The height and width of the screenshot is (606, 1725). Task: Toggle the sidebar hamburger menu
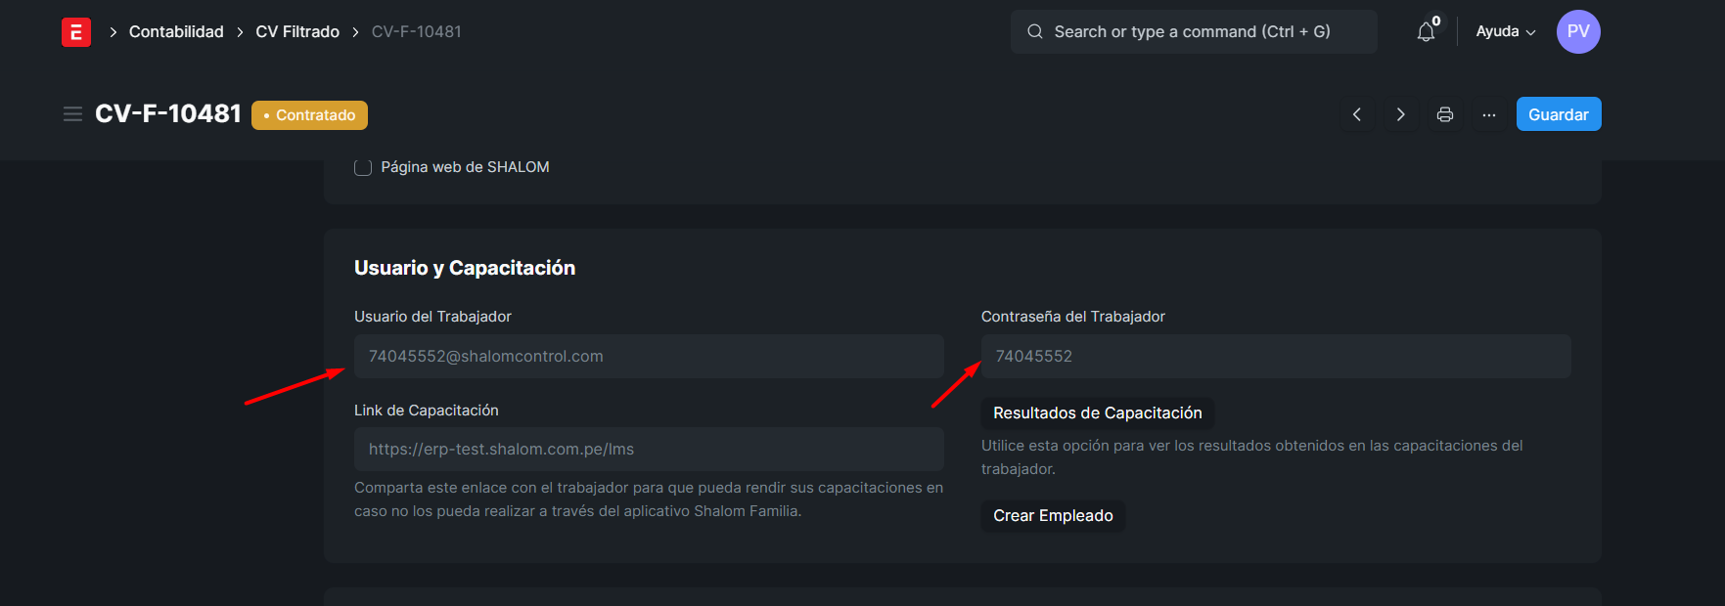point(72,114)
